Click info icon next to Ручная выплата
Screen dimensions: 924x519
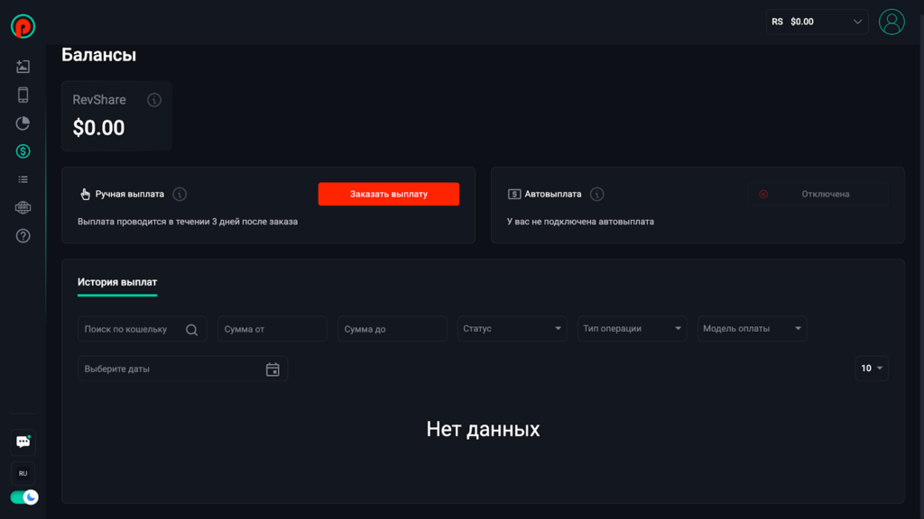(x=180, y=195)
